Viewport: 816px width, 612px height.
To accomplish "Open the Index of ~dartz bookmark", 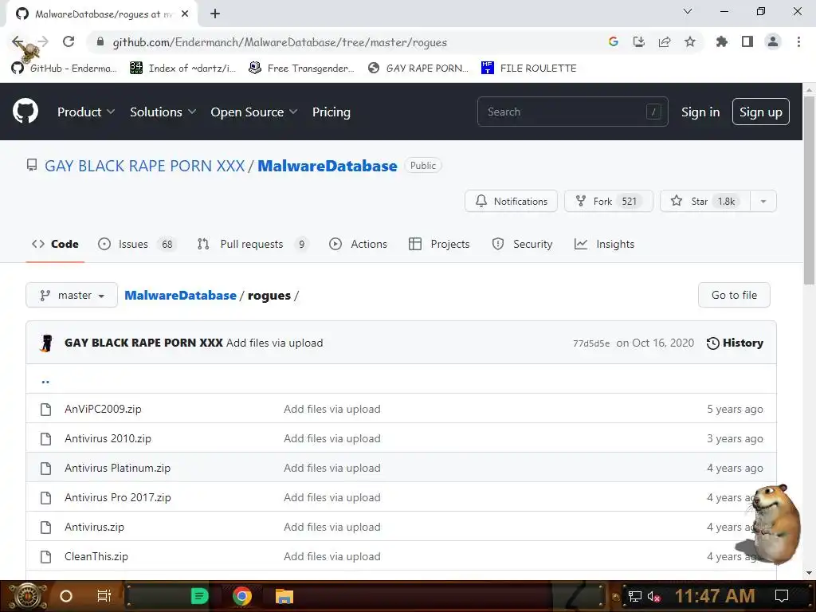I will tap(183, 68).
